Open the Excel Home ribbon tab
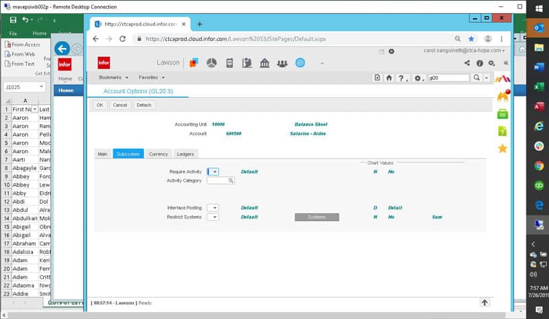The height and width of the screenshot is (319, 549). pyautogui.click(x=40, y=33)
